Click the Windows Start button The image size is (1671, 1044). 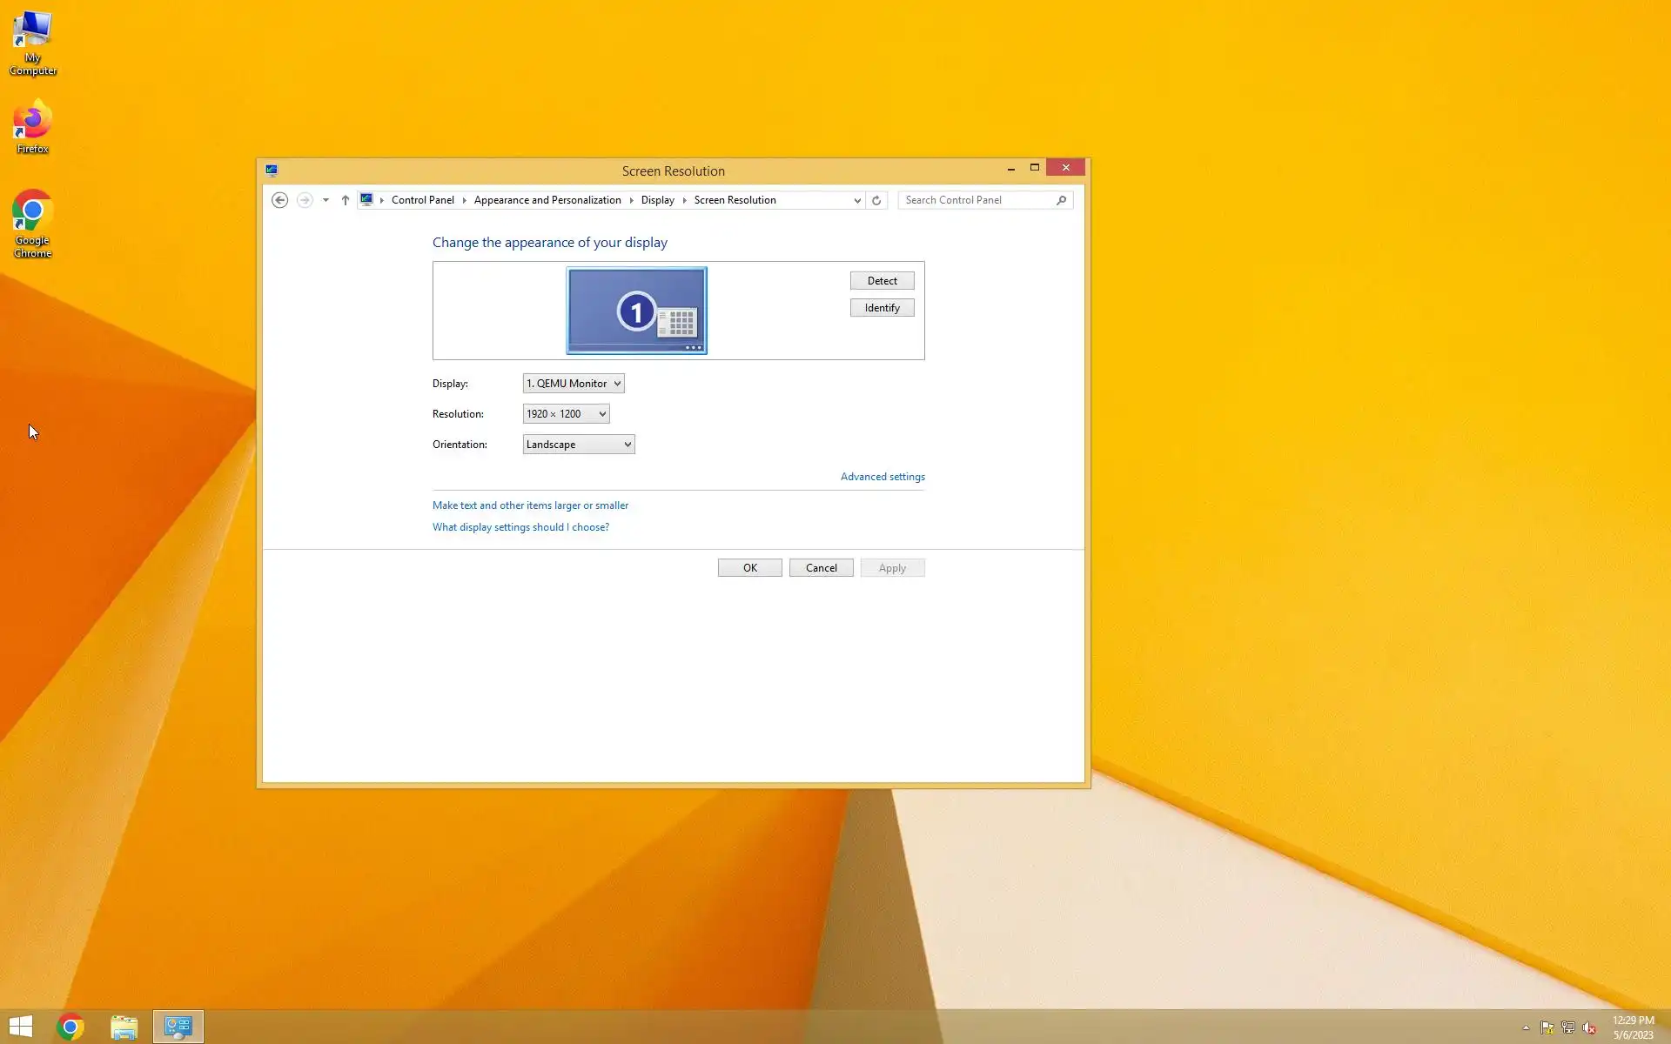21,1027
